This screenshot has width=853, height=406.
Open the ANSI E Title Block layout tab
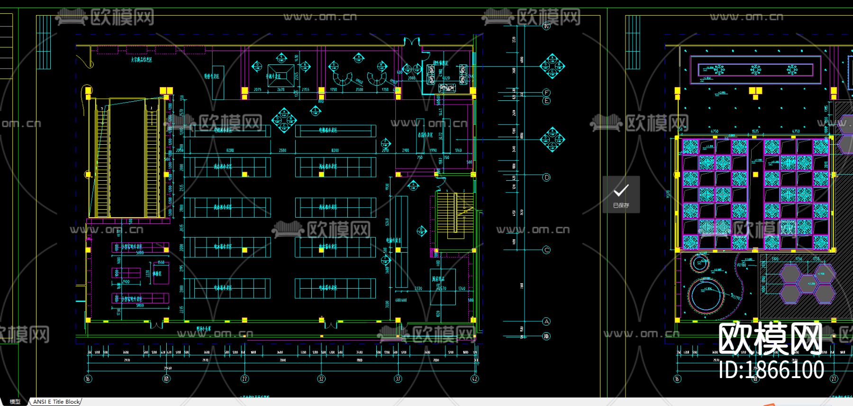[56, 402]
